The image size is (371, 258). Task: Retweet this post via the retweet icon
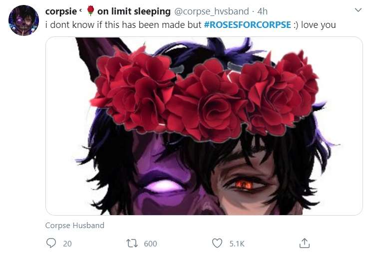[x=133, y=243]
